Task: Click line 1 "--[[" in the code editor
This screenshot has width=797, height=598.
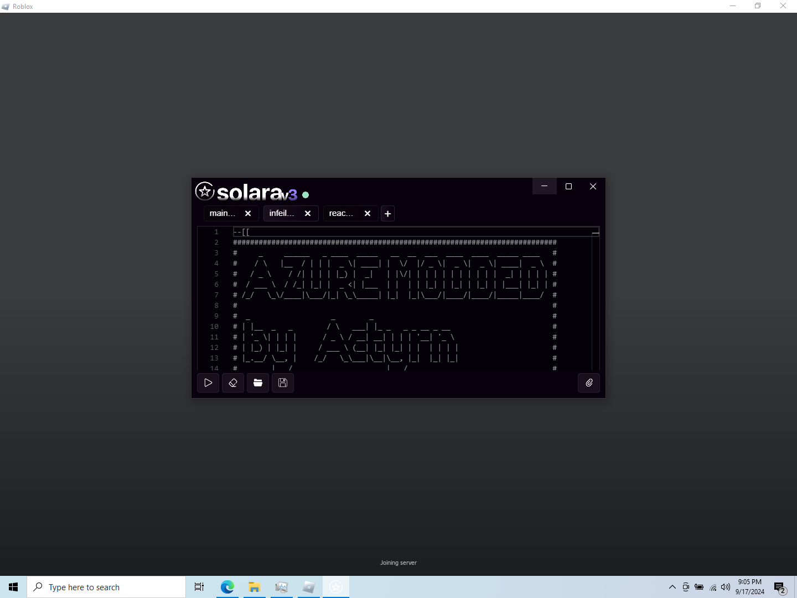Action: (241, 232)
